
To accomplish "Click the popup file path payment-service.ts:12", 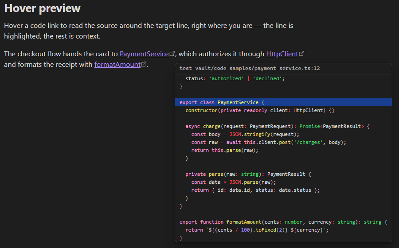I will (250, 68).
